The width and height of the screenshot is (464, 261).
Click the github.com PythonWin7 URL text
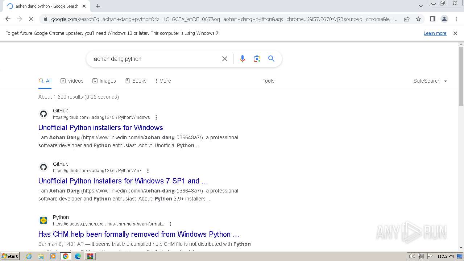click(97, 171)
